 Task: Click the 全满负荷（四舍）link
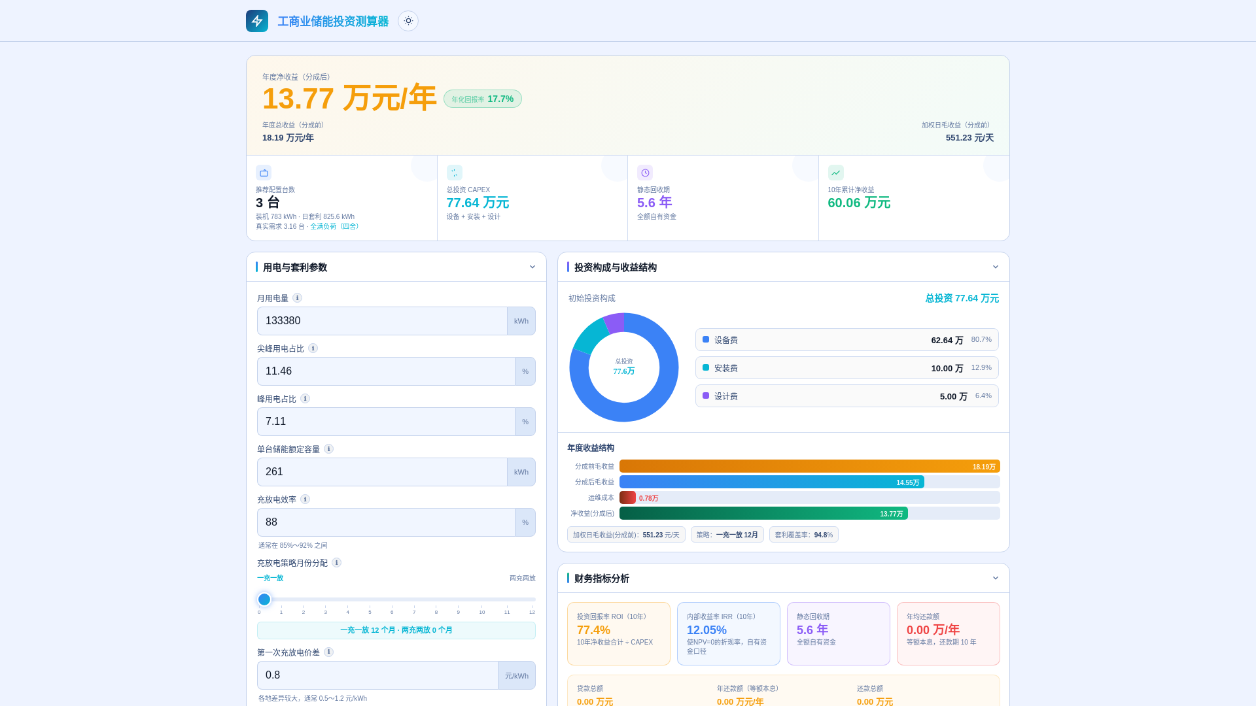pyautogui.click(x=336, y=227)
